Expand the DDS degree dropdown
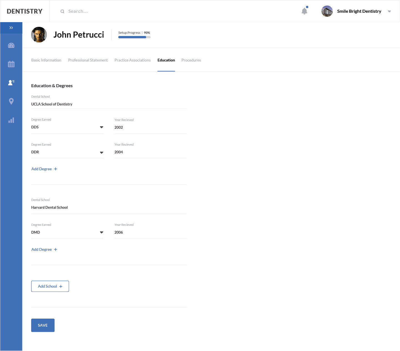 (101, 127)
